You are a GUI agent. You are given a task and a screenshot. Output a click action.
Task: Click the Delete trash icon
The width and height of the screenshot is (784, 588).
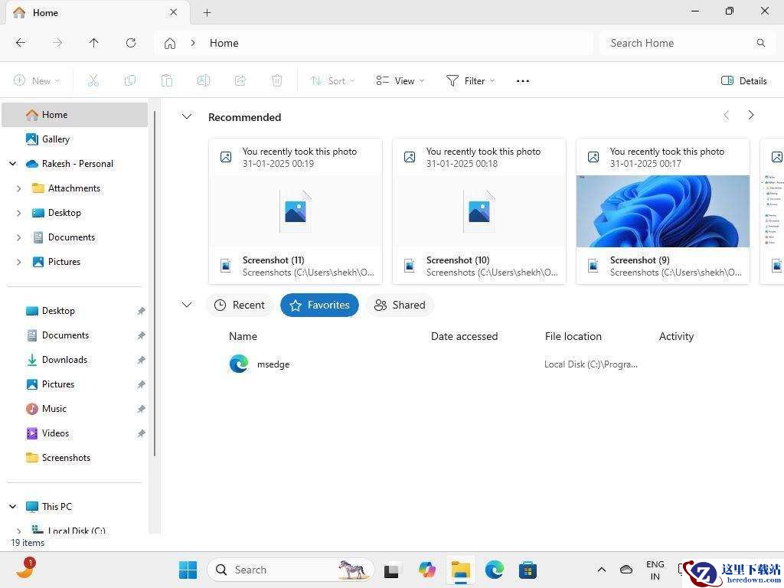[277, 80]
